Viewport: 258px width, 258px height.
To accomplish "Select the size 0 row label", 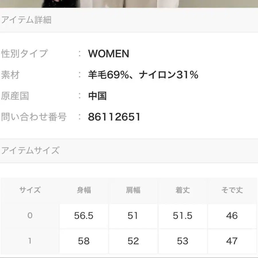I will pos(30,216).
